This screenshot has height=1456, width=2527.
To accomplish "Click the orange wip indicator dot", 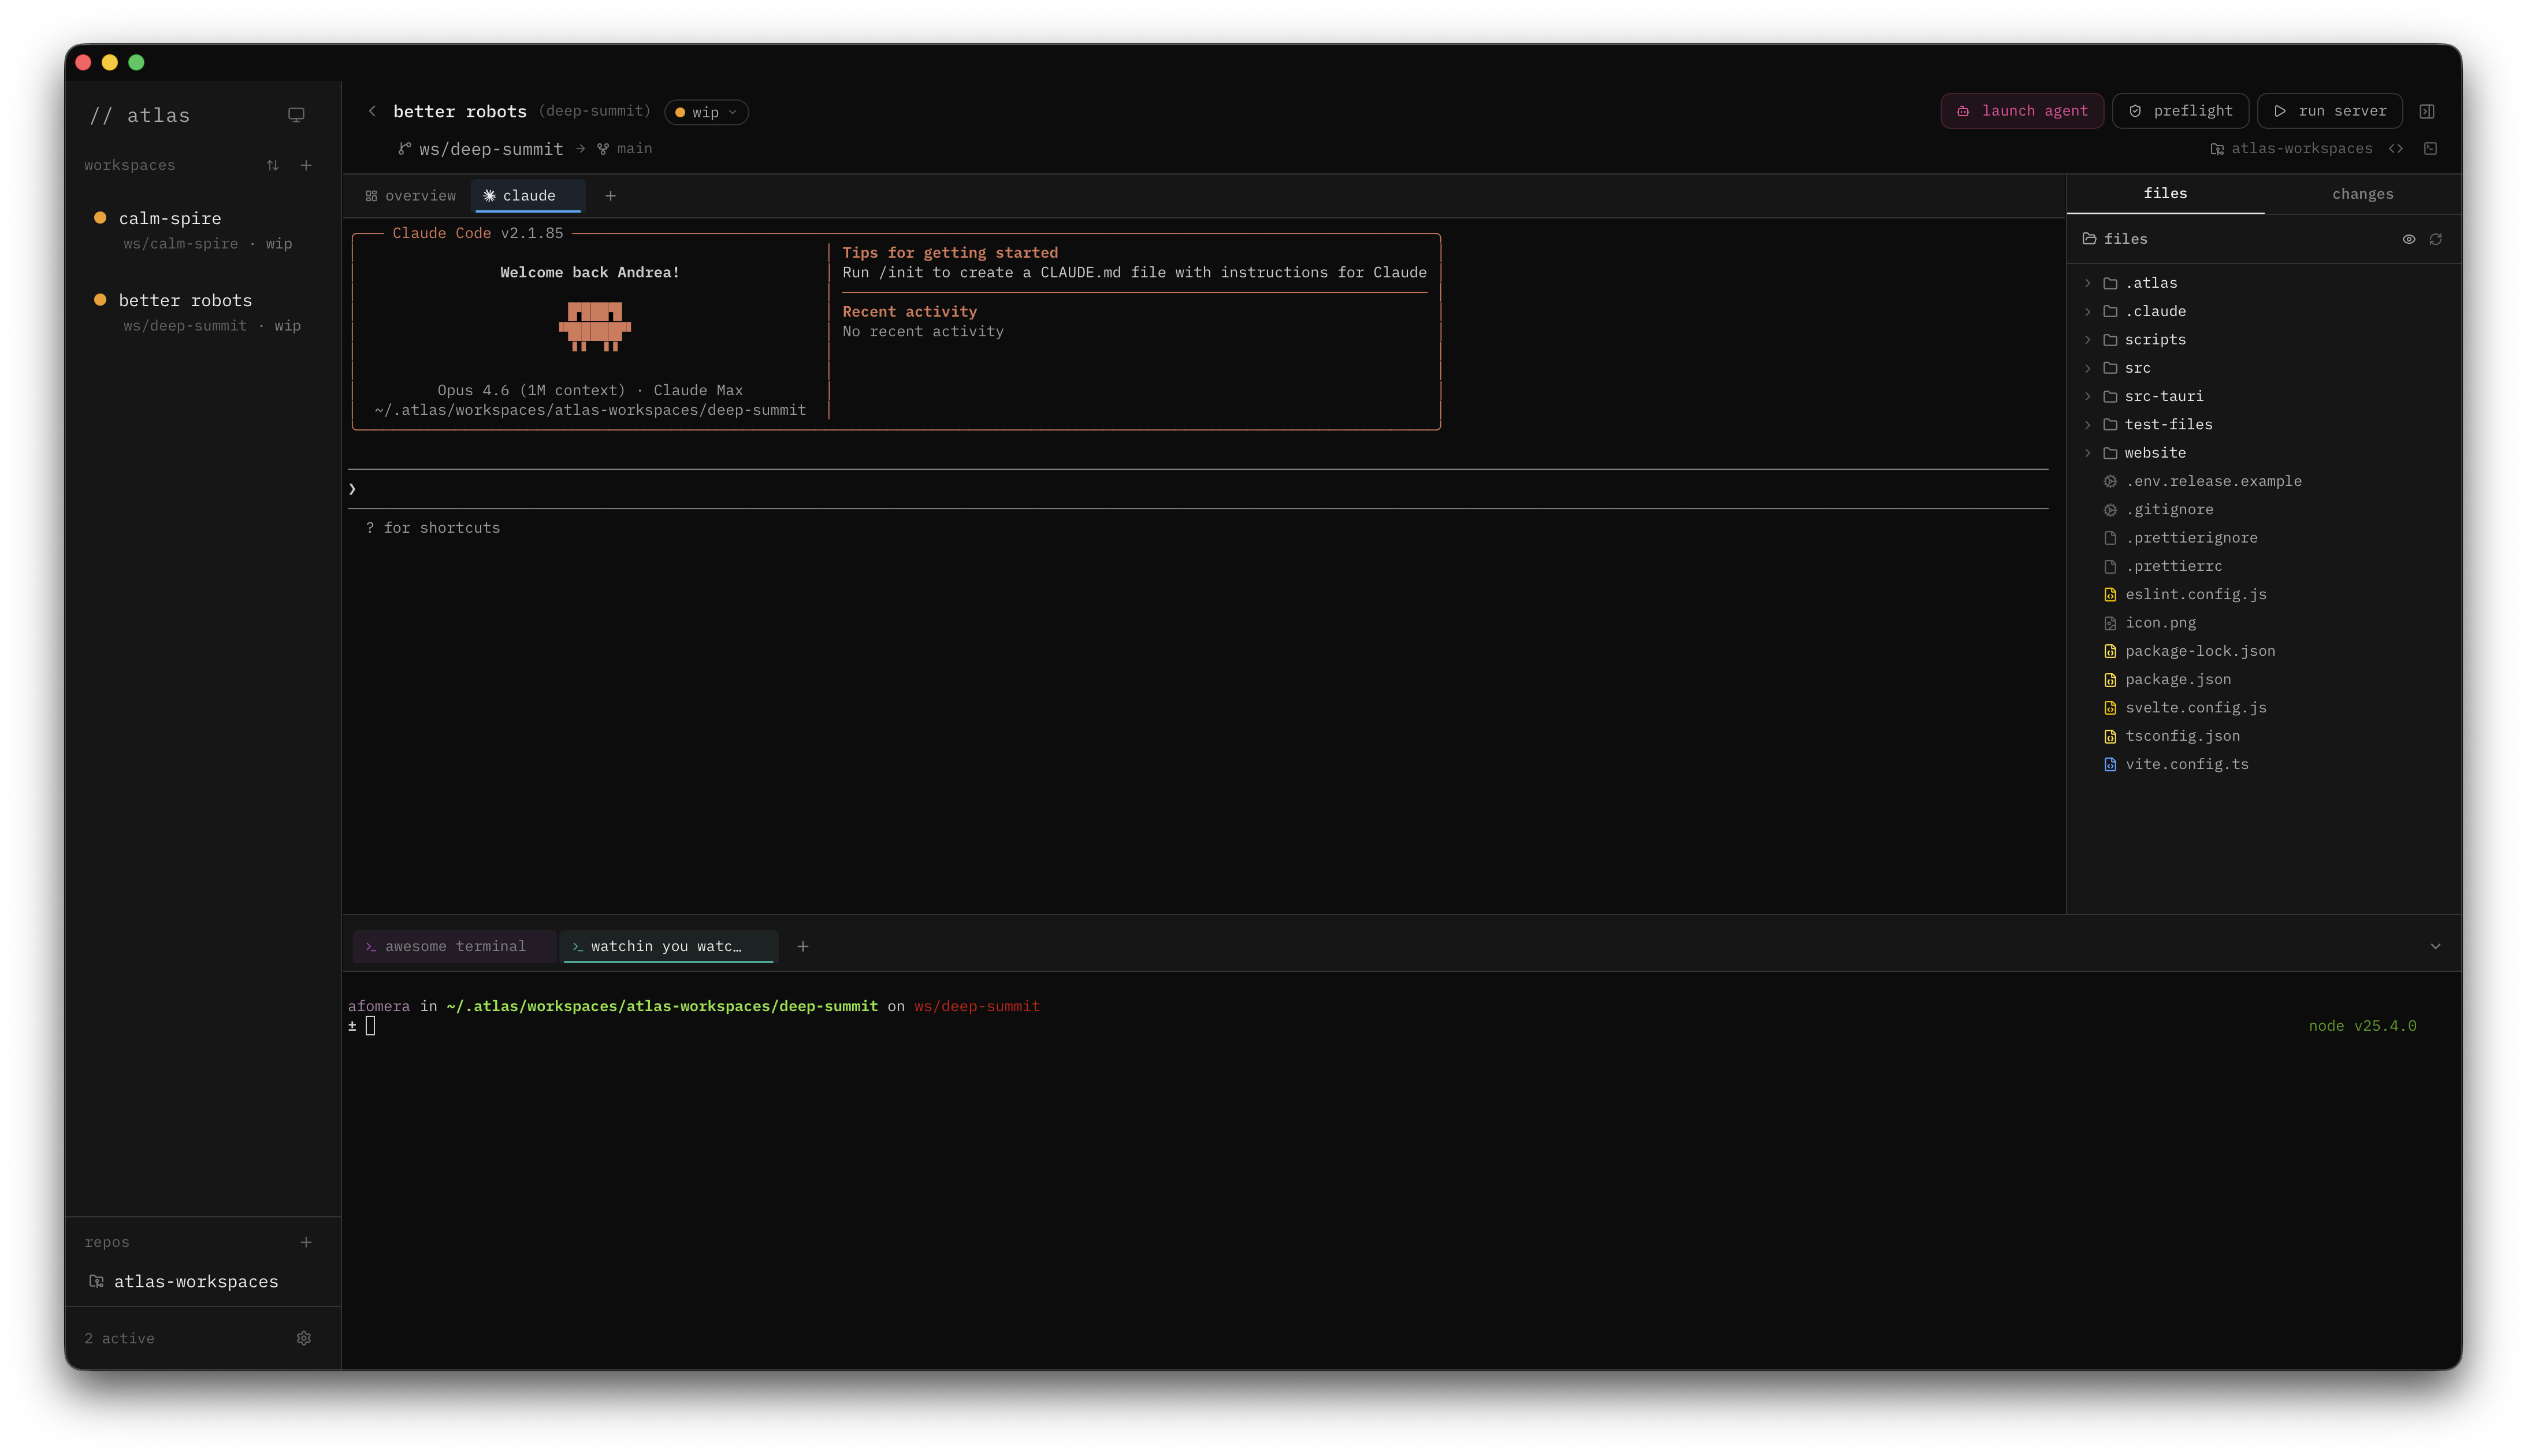I will click(x=681, y=112).
